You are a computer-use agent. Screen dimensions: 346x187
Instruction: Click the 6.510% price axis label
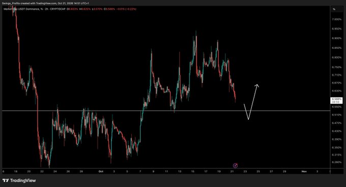(337, 115)
